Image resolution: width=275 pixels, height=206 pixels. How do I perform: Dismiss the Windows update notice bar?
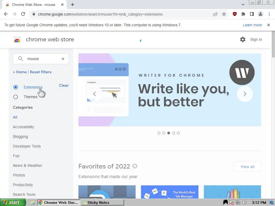[269, 25]
